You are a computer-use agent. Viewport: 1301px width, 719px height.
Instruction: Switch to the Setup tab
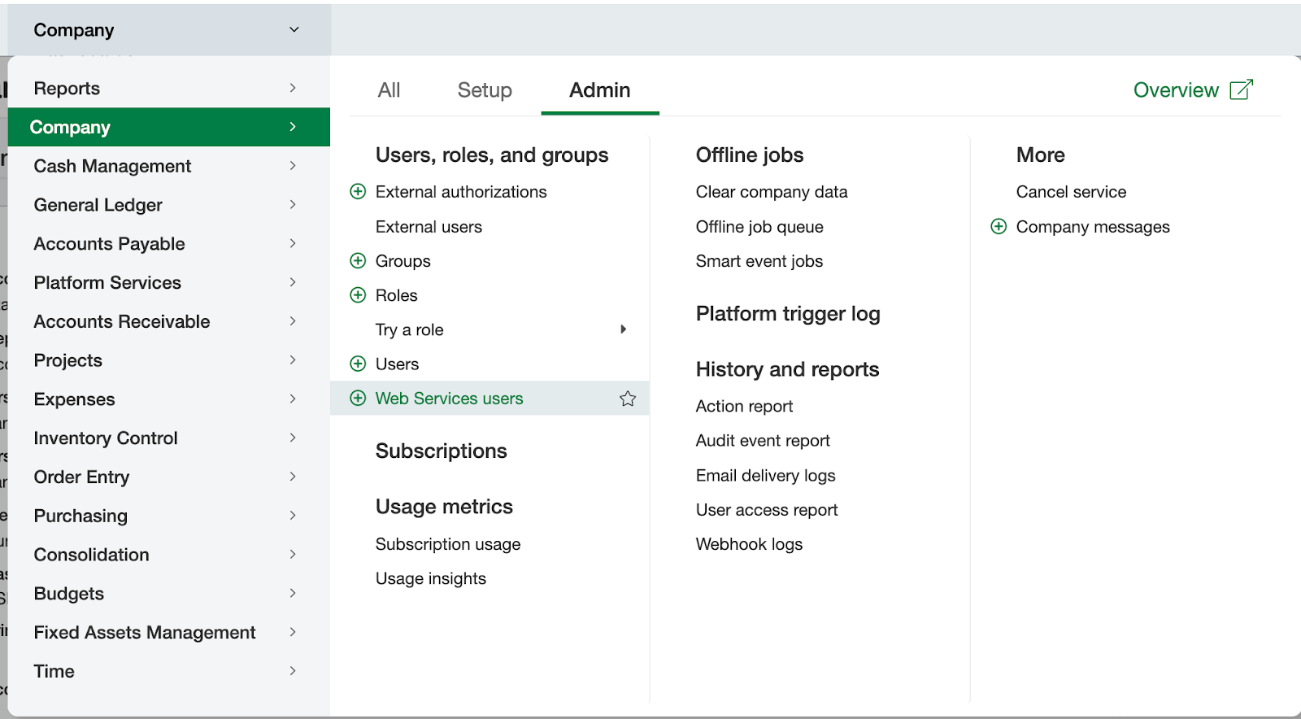click(485, 90)
